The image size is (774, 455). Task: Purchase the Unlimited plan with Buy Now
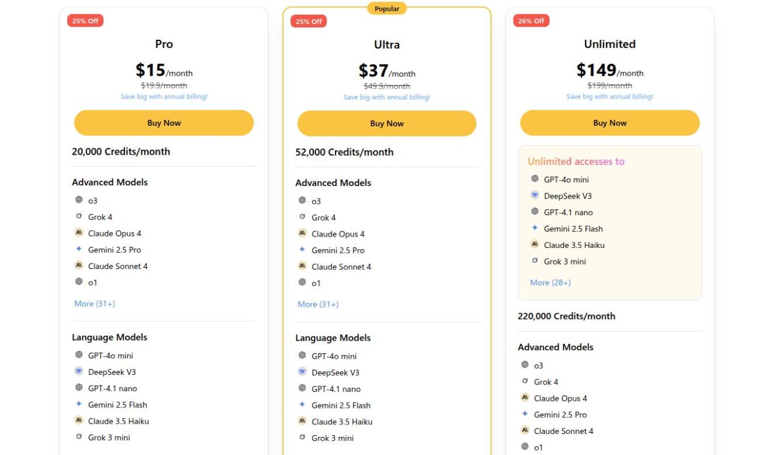pos(610,123)
